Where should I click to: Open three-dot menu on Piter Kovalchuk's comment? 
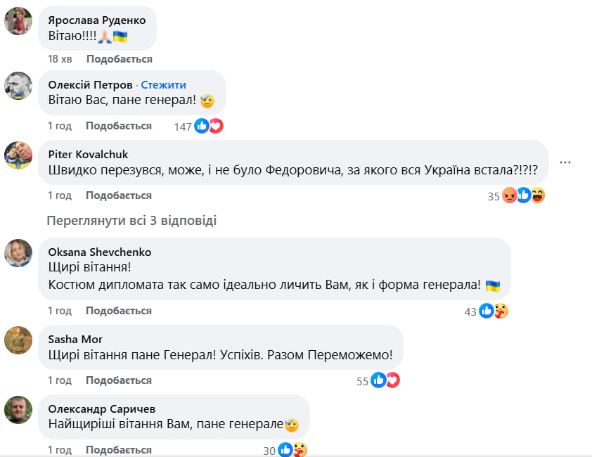pyautogui.click(x=565, y=162)
